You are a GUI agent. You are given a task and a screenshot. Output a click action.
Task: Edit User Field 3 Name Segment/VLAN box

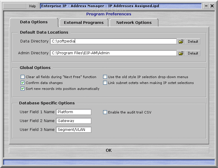tap(74, 130)
